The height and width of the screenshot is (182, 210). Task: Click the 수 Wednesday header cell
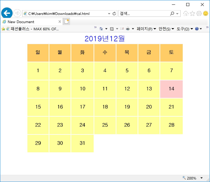coord(105,53)
